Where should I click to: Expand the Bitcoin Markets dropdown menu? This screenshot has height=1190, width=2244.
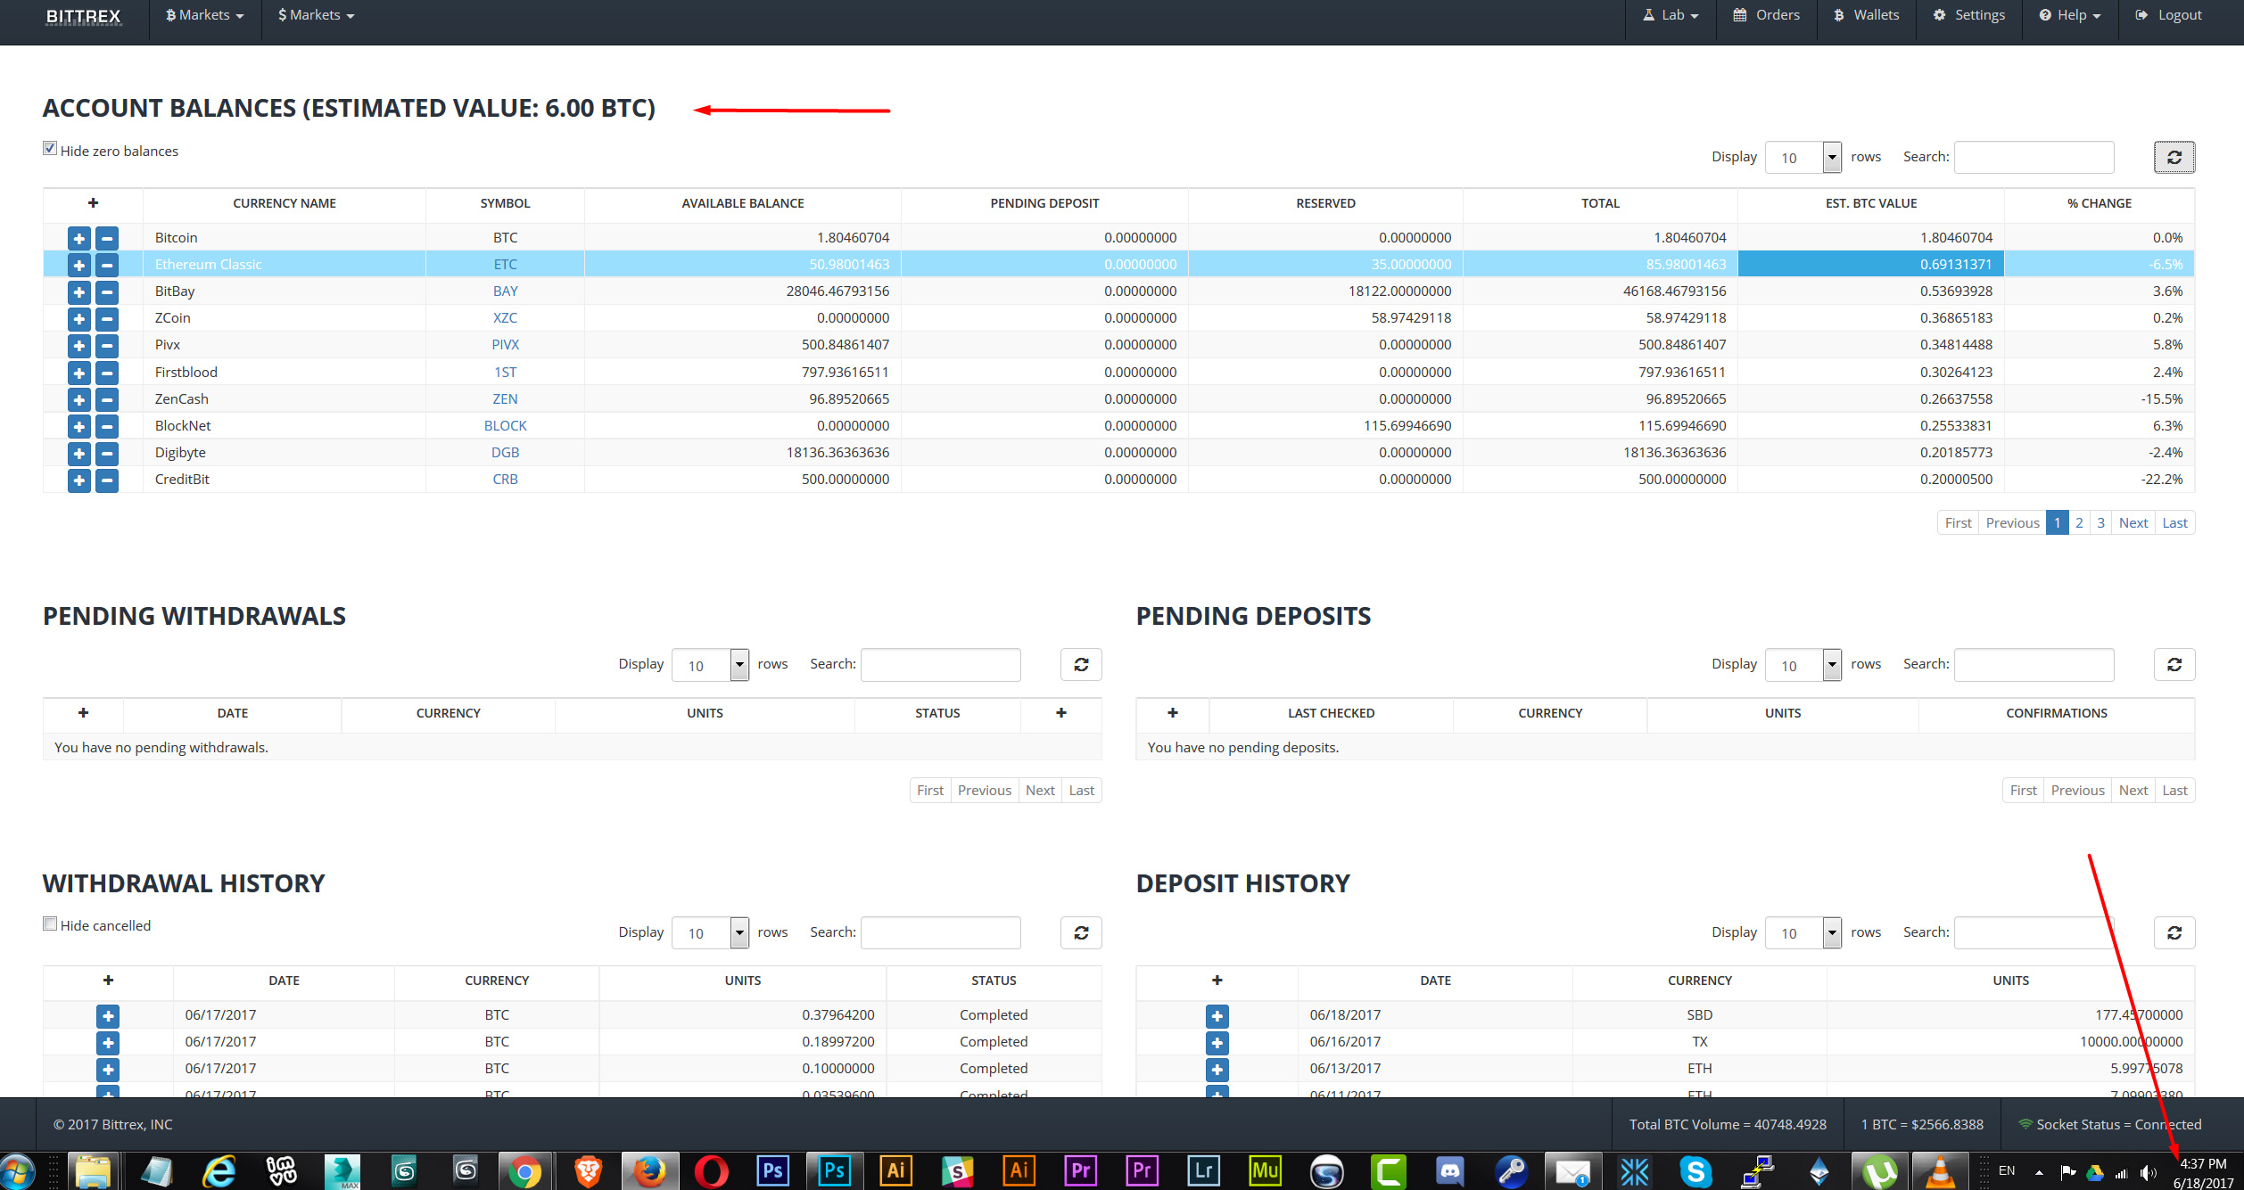tap(204, 15)
